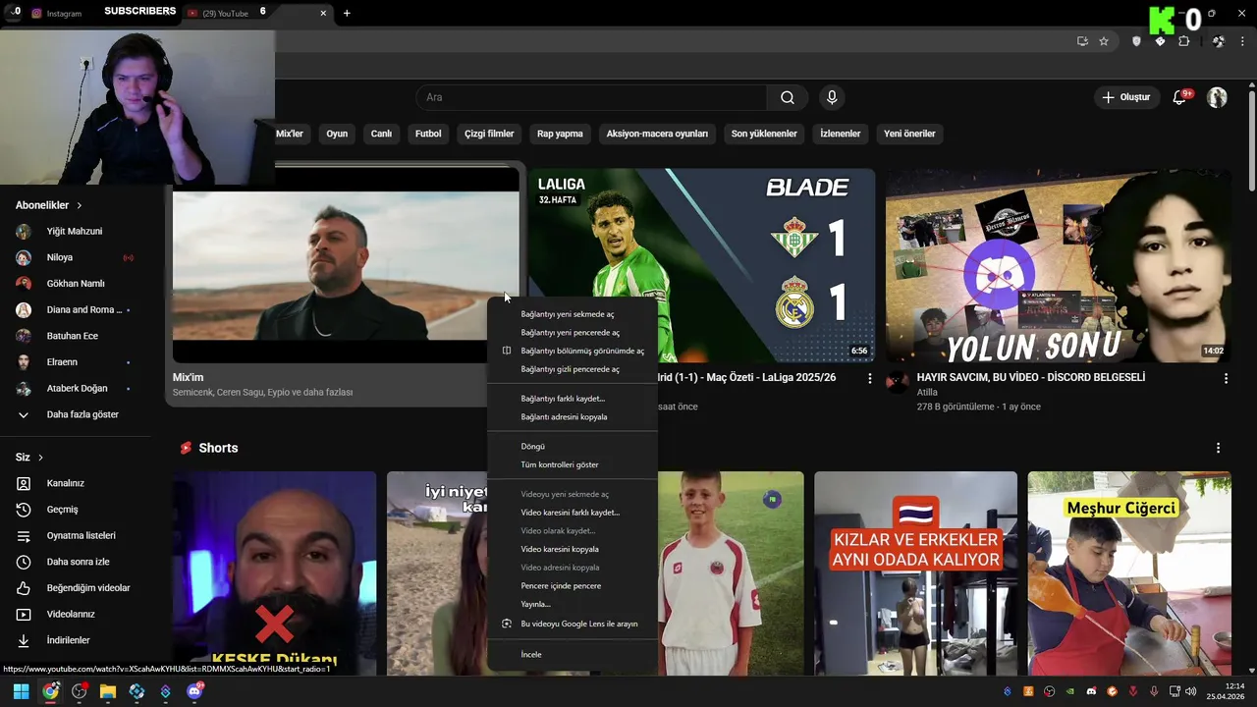The width and height of the screenshot is (1257, 707).
Task: Open the YOLUN SONU video thumbnail
Action: [x=1058, y=266]
